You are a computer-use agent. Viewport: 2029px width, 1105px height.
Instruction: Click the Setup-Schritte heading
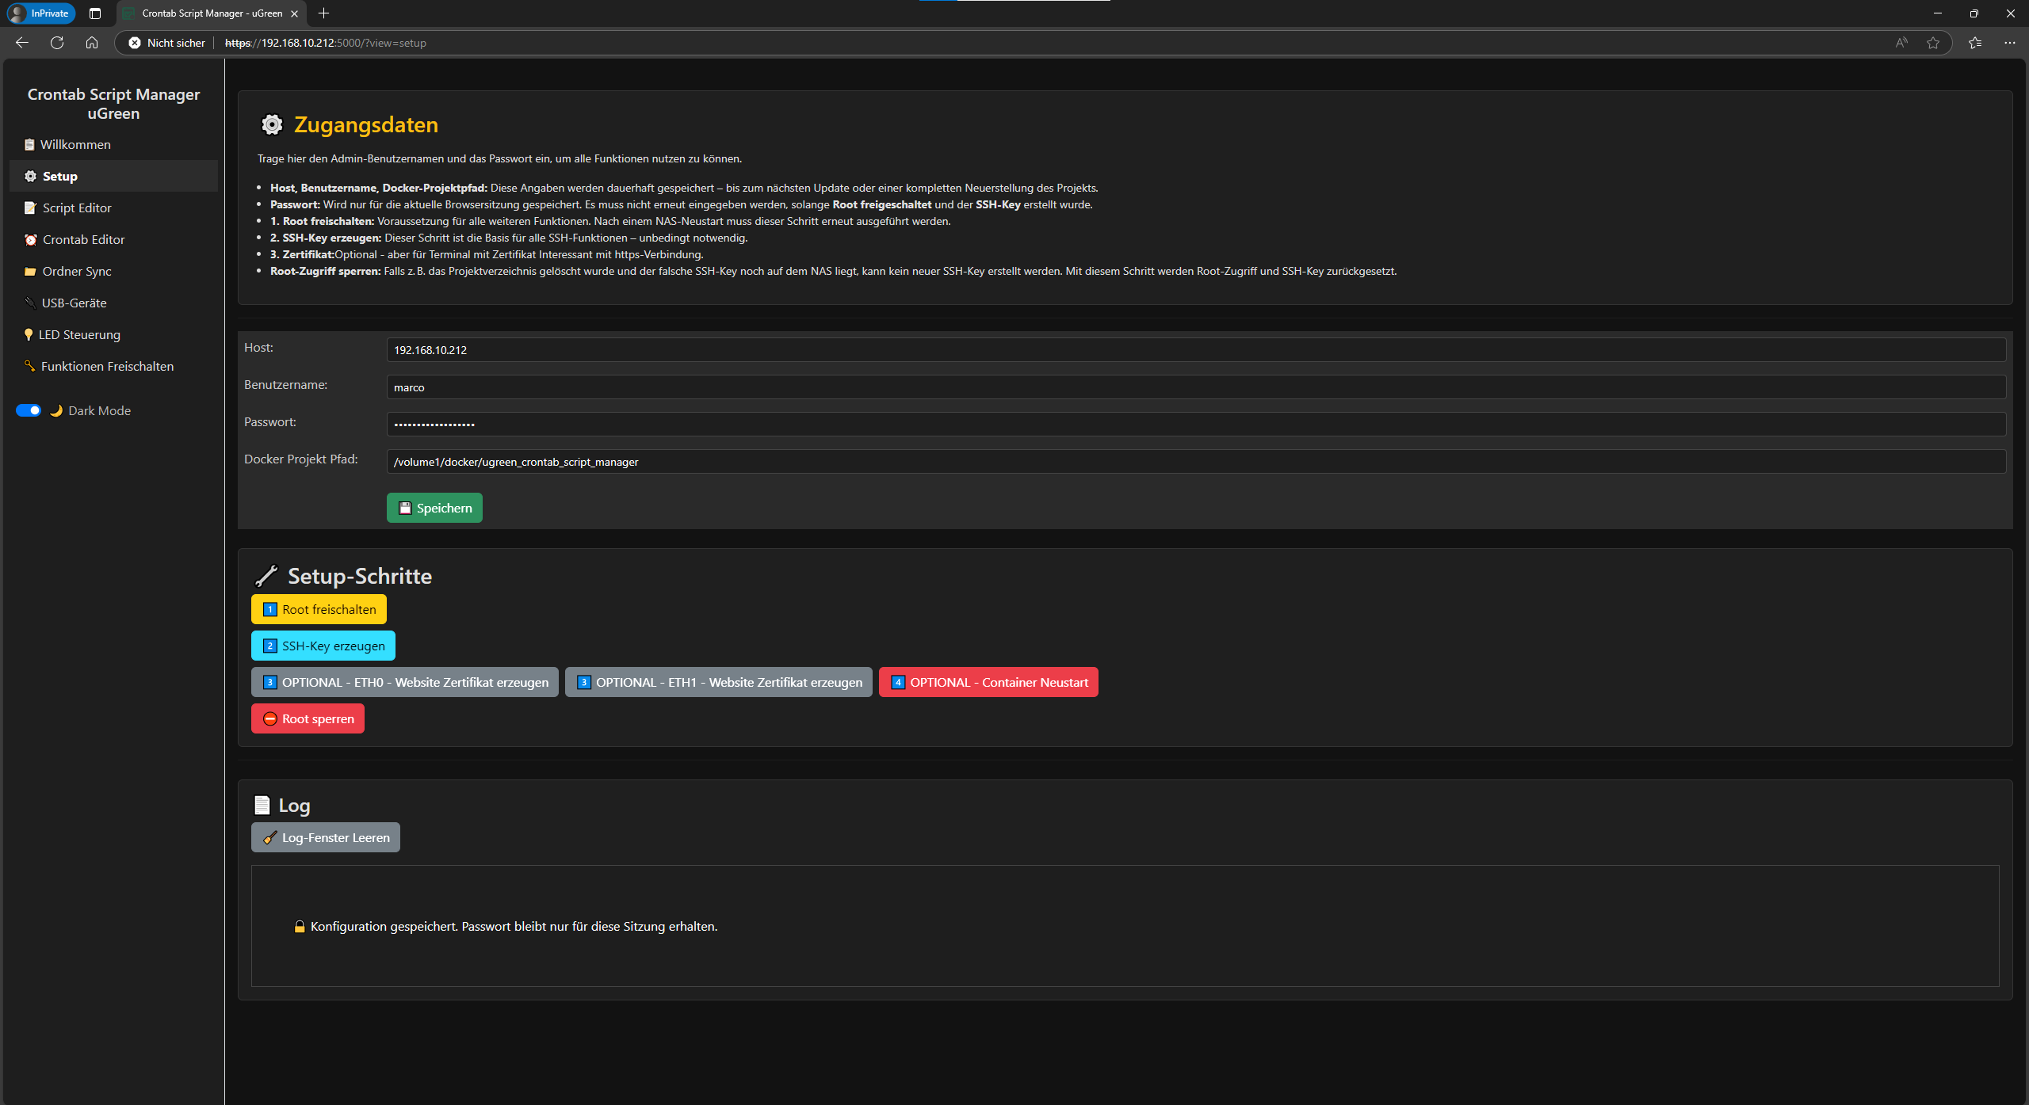point(360,576)
